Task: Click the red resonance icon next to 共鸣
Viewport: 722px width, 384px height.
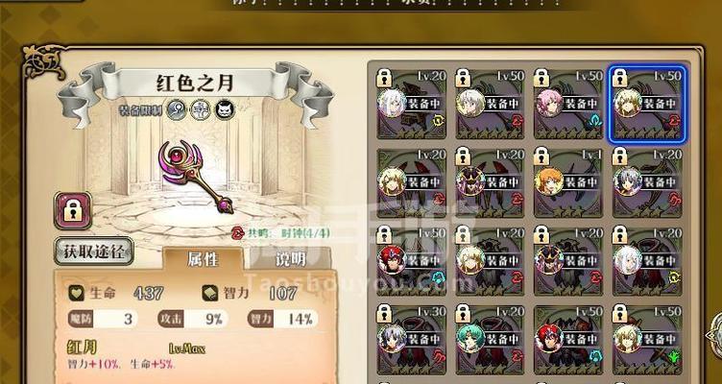Action: click(237, 233)
